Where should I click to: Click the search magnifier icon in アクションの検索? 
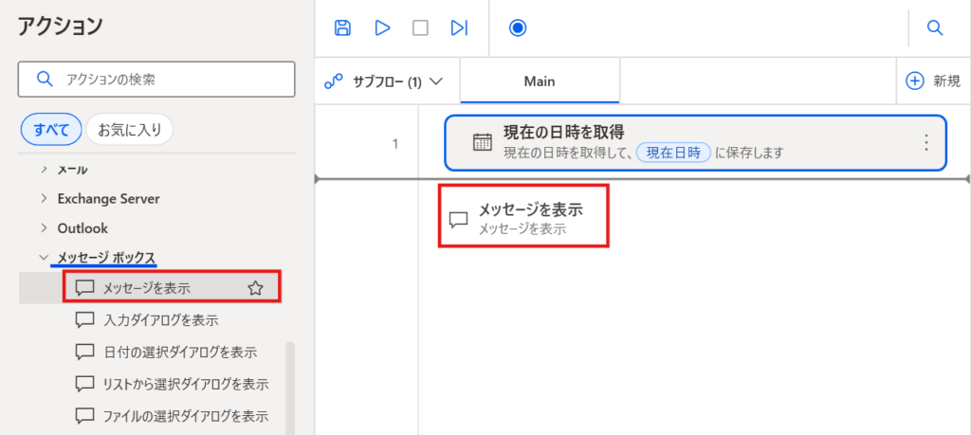(44, 80)
